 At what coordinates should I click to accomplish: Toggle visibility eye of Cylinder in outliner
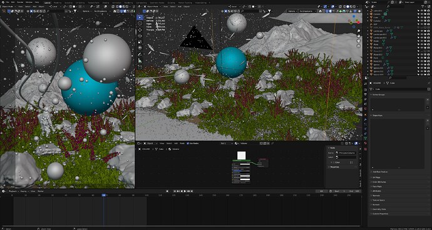(422, 21)
